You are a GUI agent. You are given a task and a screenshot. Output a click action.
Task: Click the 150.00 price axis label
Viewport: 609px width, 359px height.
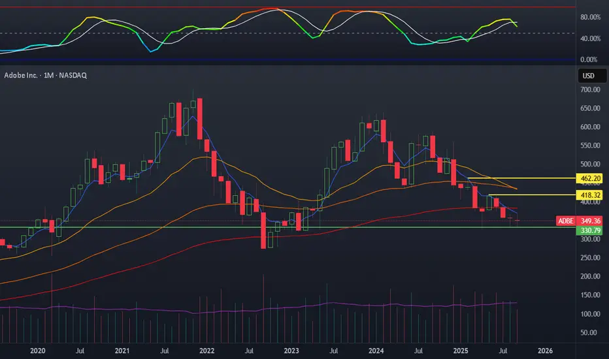(590, 295)
